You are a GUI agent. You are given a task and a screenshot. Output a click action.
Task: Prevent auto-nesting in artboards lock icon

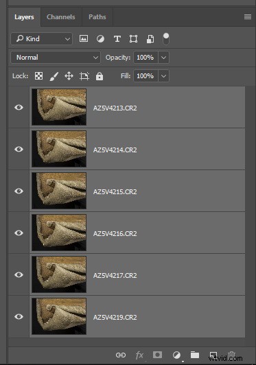[x=84, y=76]
